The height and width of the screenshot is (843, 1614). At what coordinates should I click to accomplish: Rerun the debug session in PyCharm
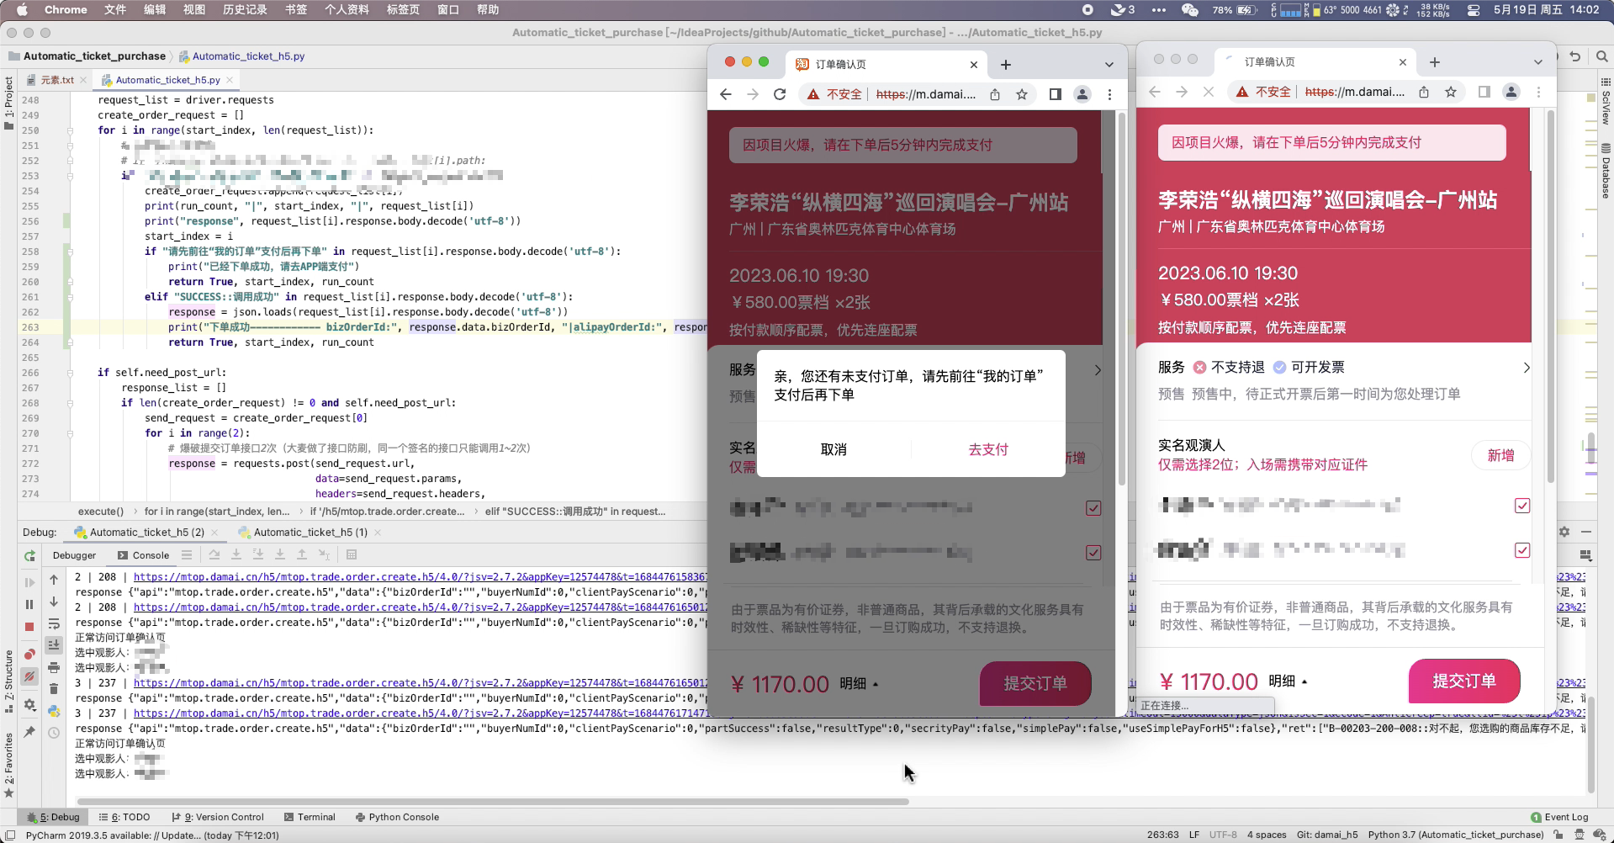(29, 556)
